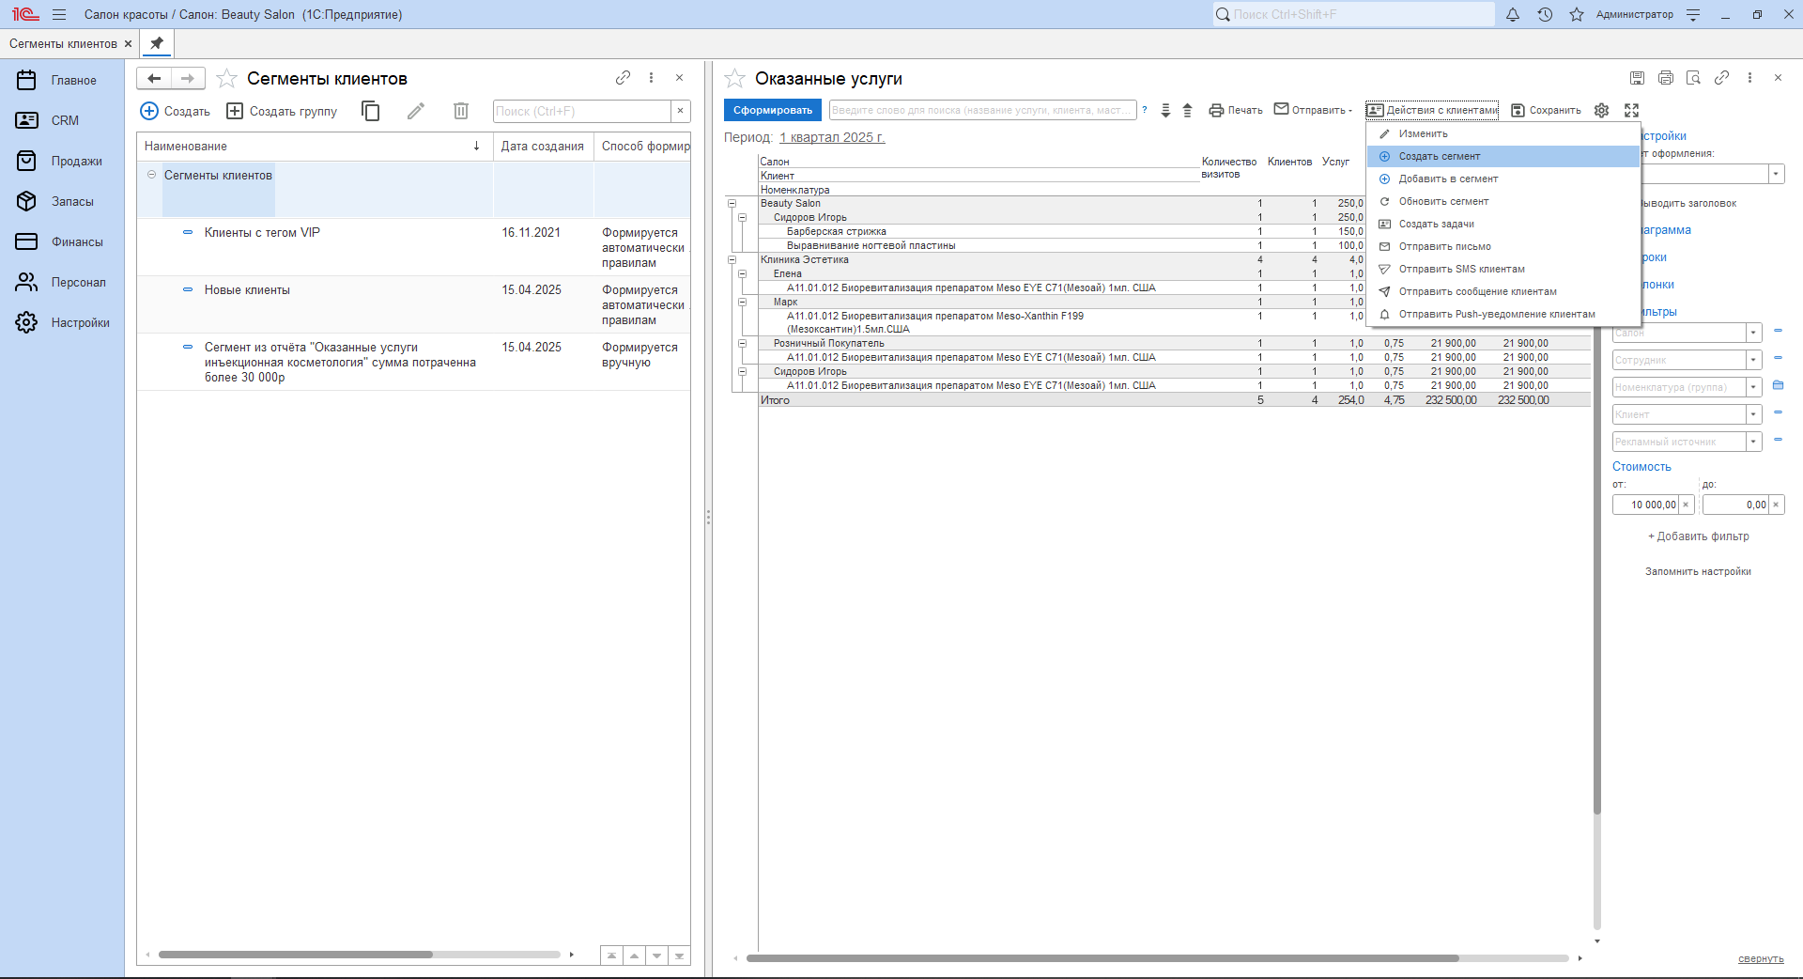Open the CRM section in sidebar

pos(62,120)
